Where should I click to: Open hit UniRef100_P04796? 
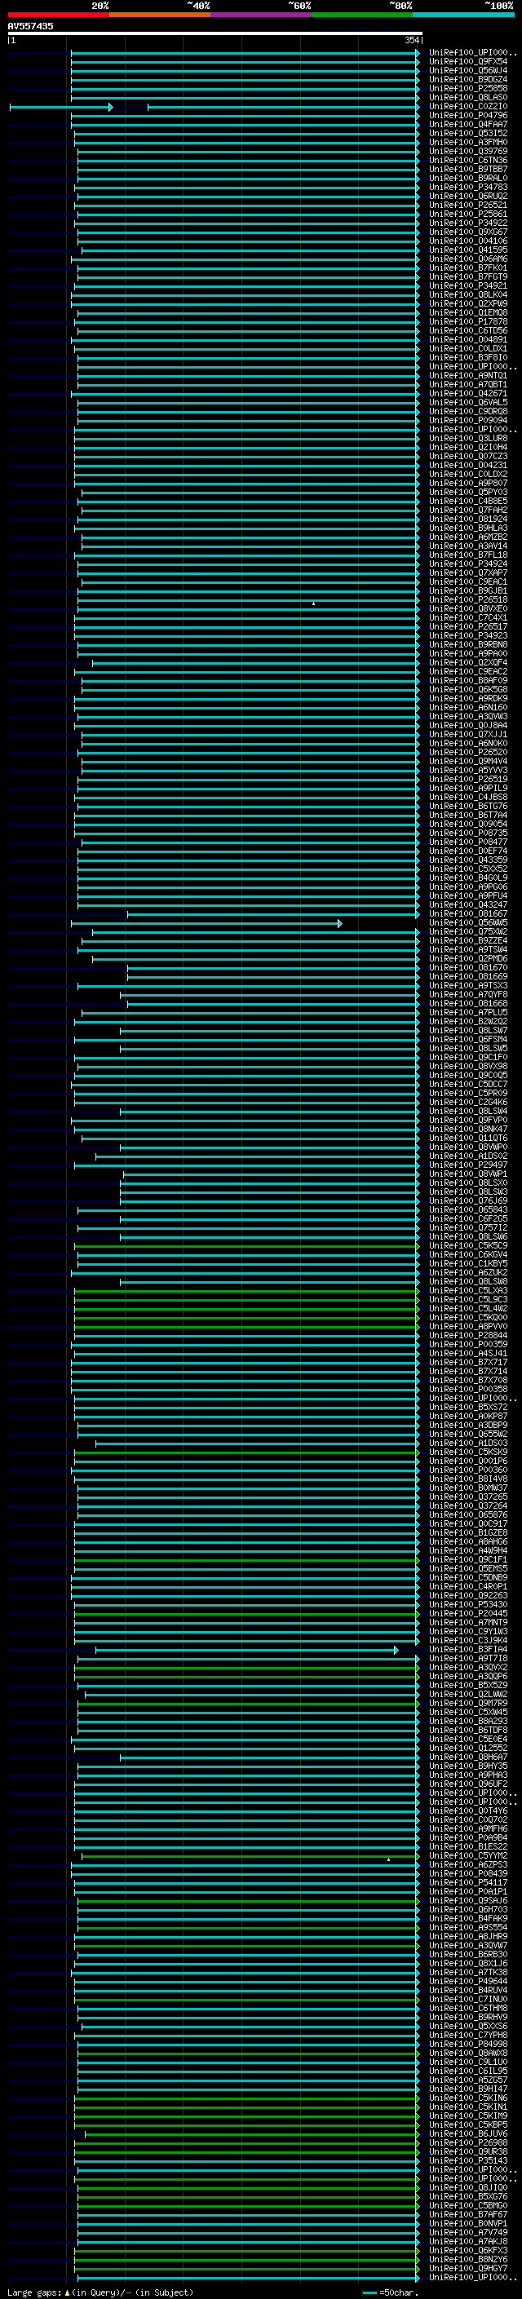coord(468,115)
